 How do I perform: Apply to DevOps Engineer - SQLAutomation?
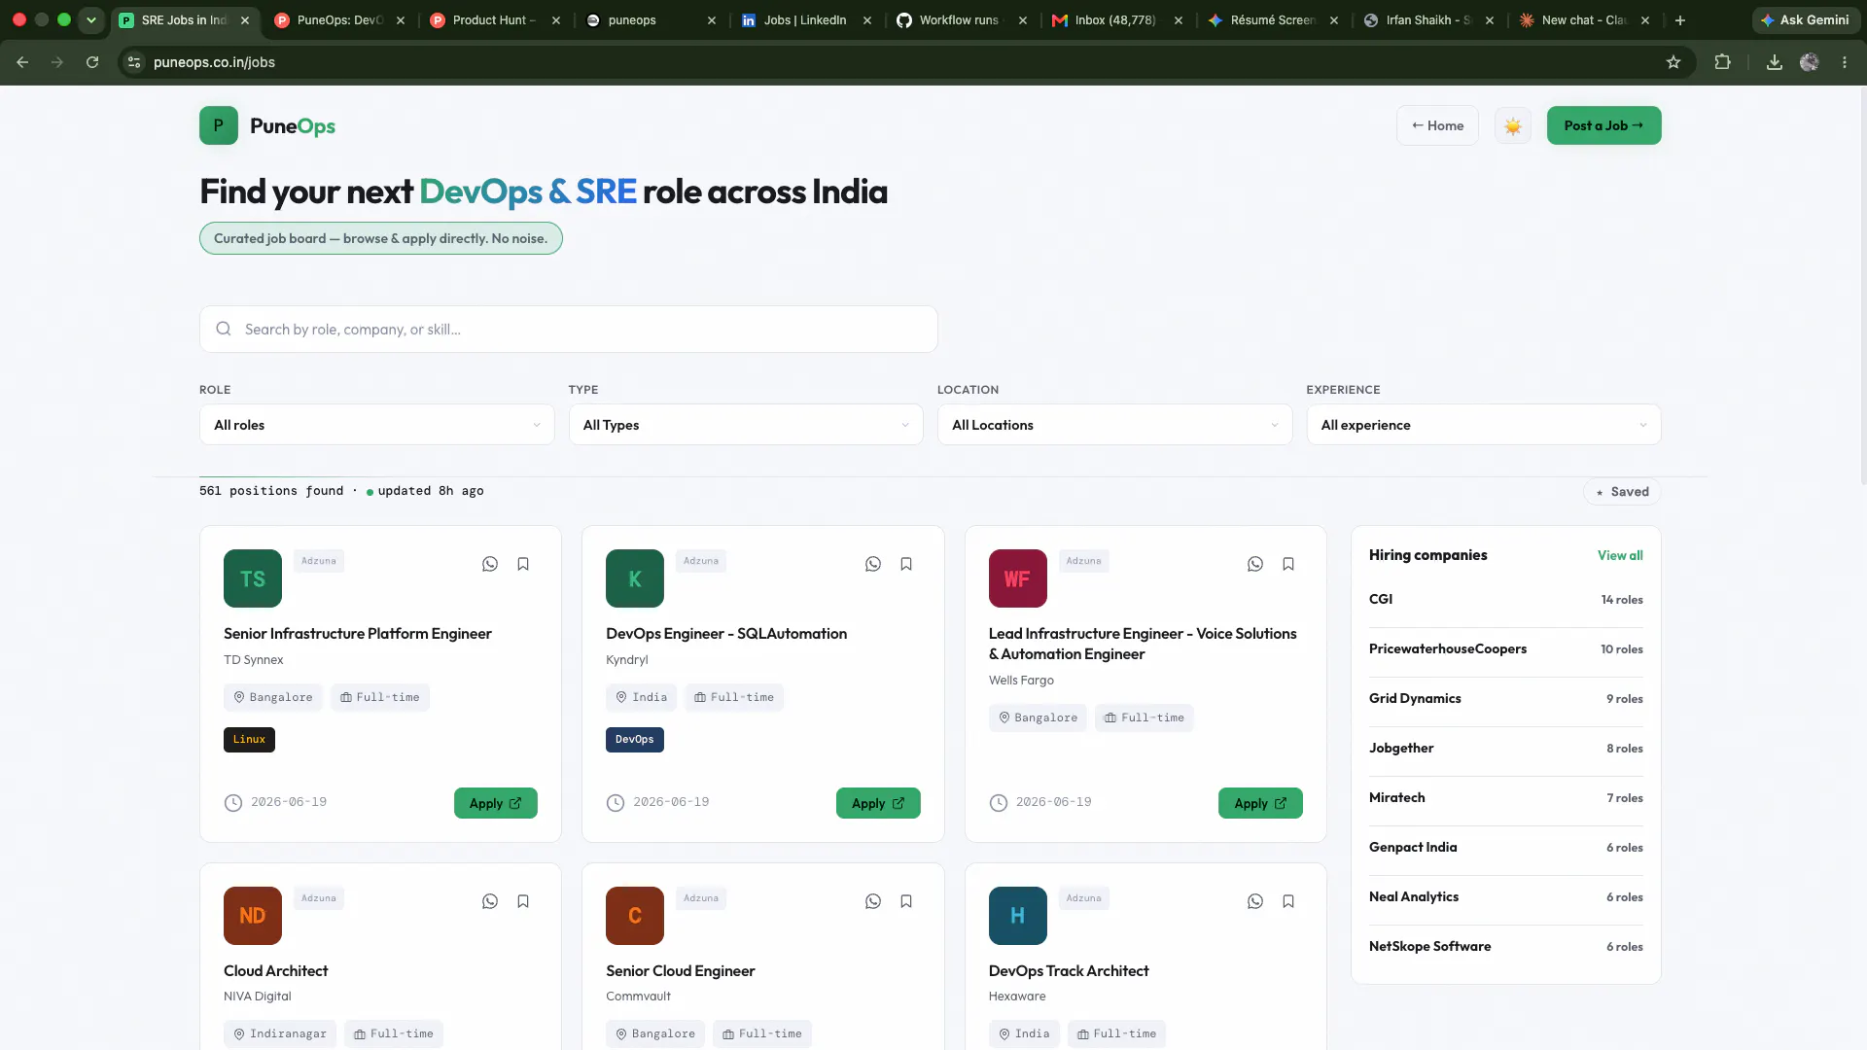click(x=878, y=803)
